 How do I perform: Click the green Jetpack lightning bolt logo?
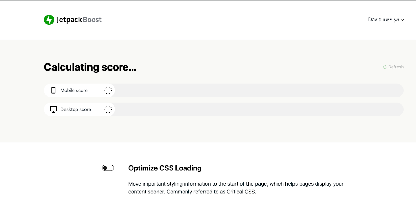pos(49,20)
